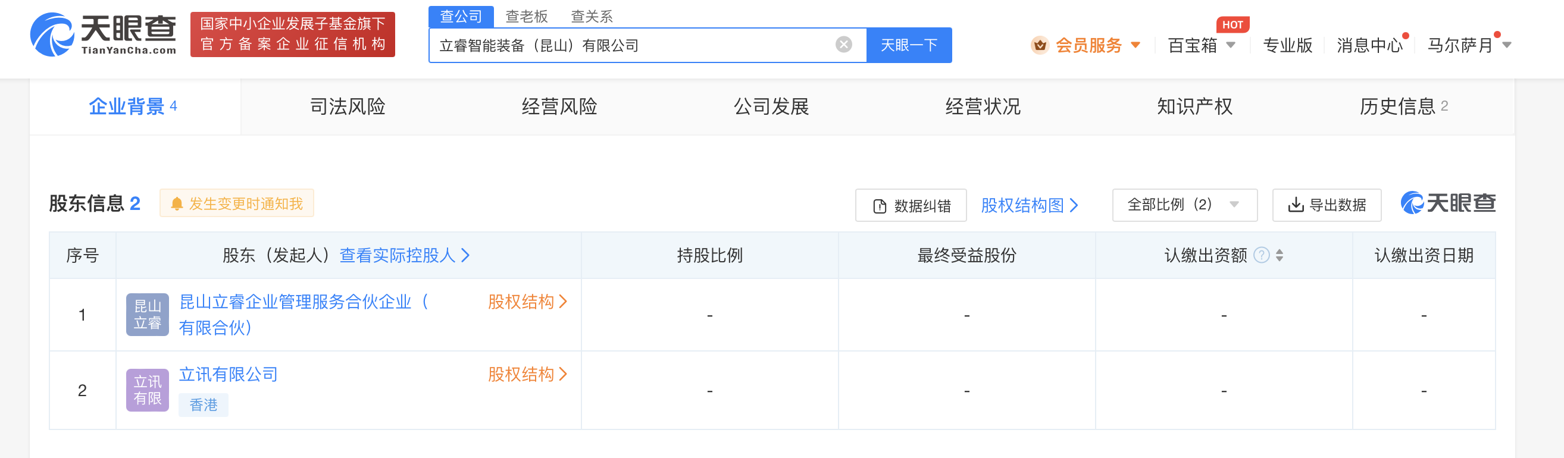Switch to the 查老板 search tab
Viewport: 1564px width, 458px height.
527,17
